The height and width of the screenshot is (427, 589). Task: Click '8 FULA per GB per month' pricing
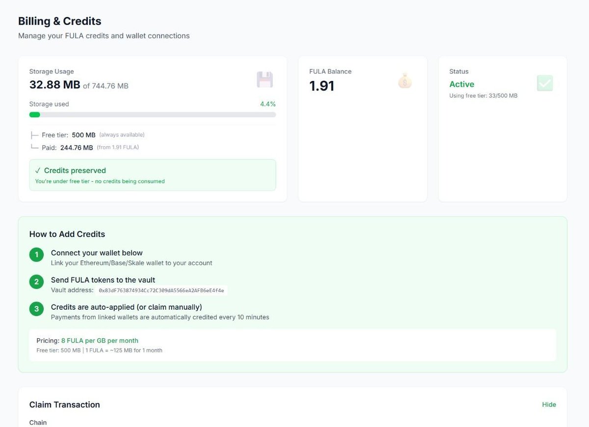point(100,341)
